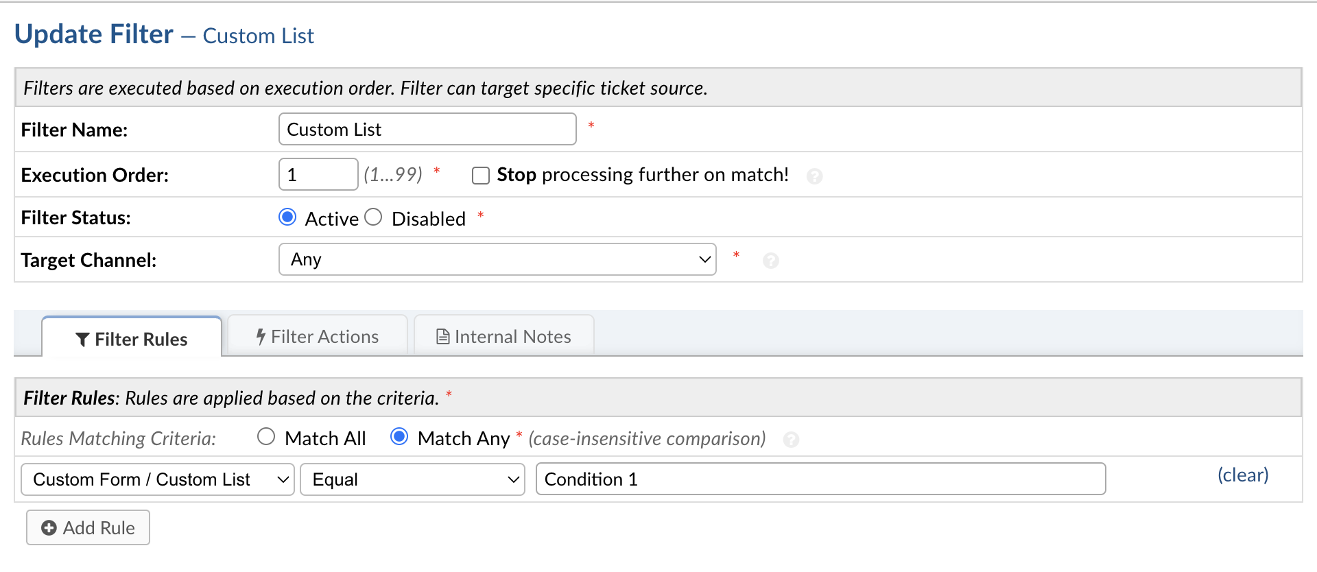Click help icon beside Stop processing option
Image resolution: width=1317 pixels, height=572 pixels.
coord(814,176)
